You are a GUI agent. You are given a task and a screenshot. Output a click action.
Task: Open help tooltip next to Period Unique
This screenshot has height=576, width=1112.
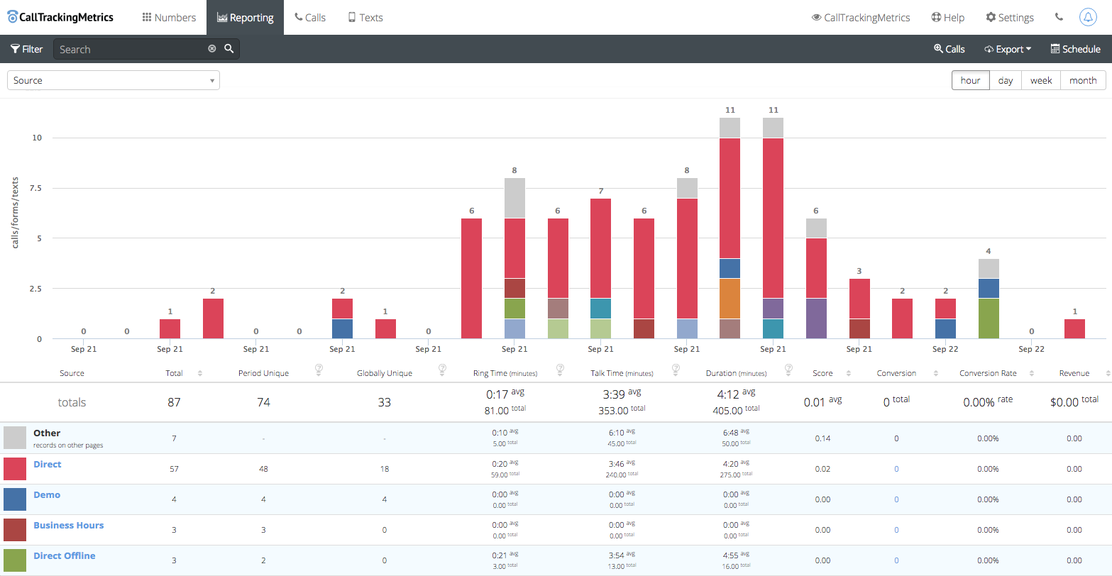[319, 369]
